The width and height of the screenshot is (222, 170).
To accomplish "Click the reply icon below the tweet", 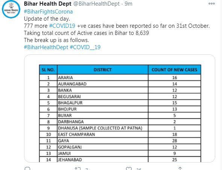I will pos(27,168).
